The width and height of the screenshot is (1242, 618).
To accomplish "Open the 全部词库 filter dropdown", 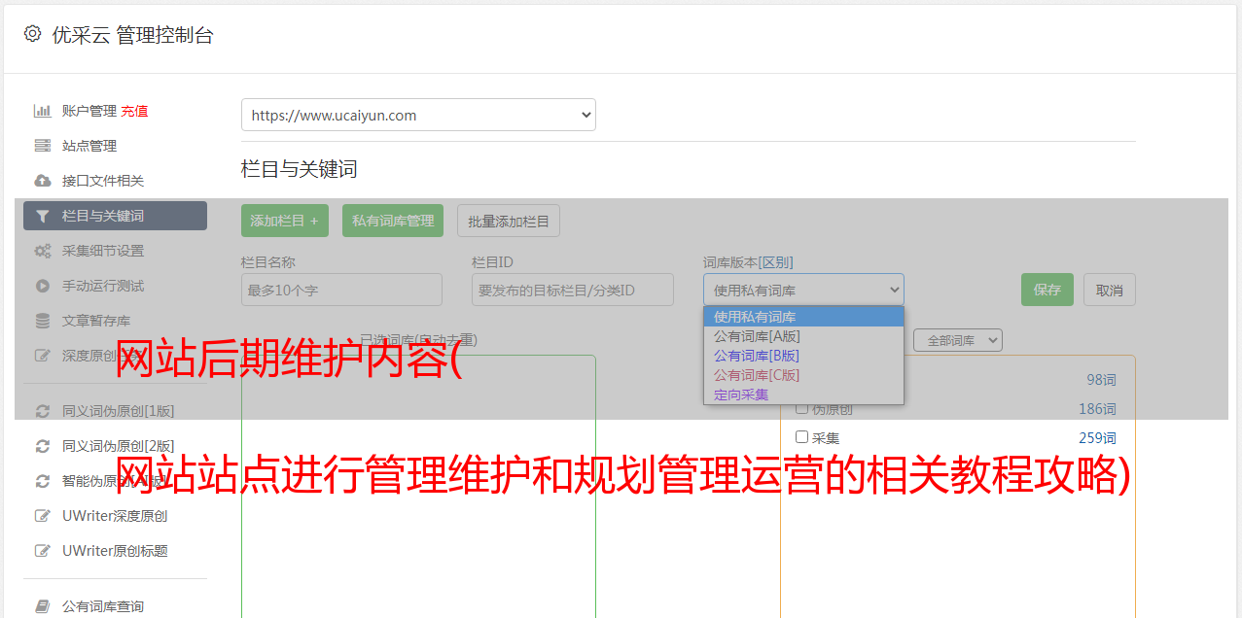I will (x=957, y=340).
